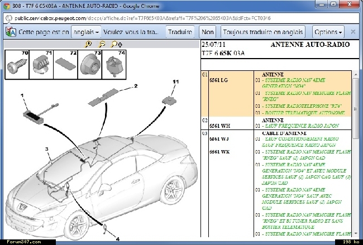This screenshot has height=245, width=363.
Task: Select part thumbnail 71 clip
Action: tap(41, 65)
